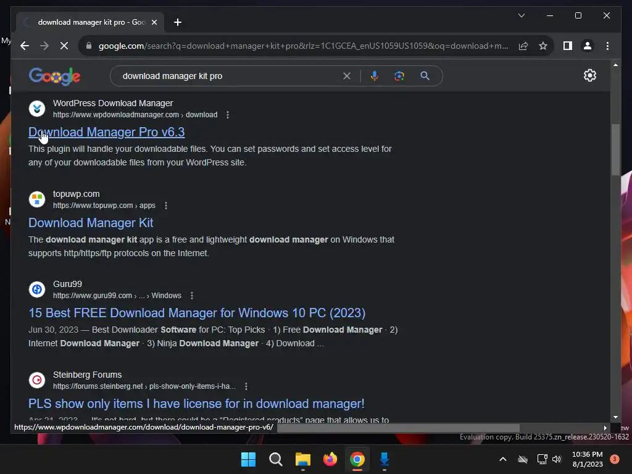
Task: Click the Steinberg Forums favicon
Action: pyautogui.click(x=37, y=380)
